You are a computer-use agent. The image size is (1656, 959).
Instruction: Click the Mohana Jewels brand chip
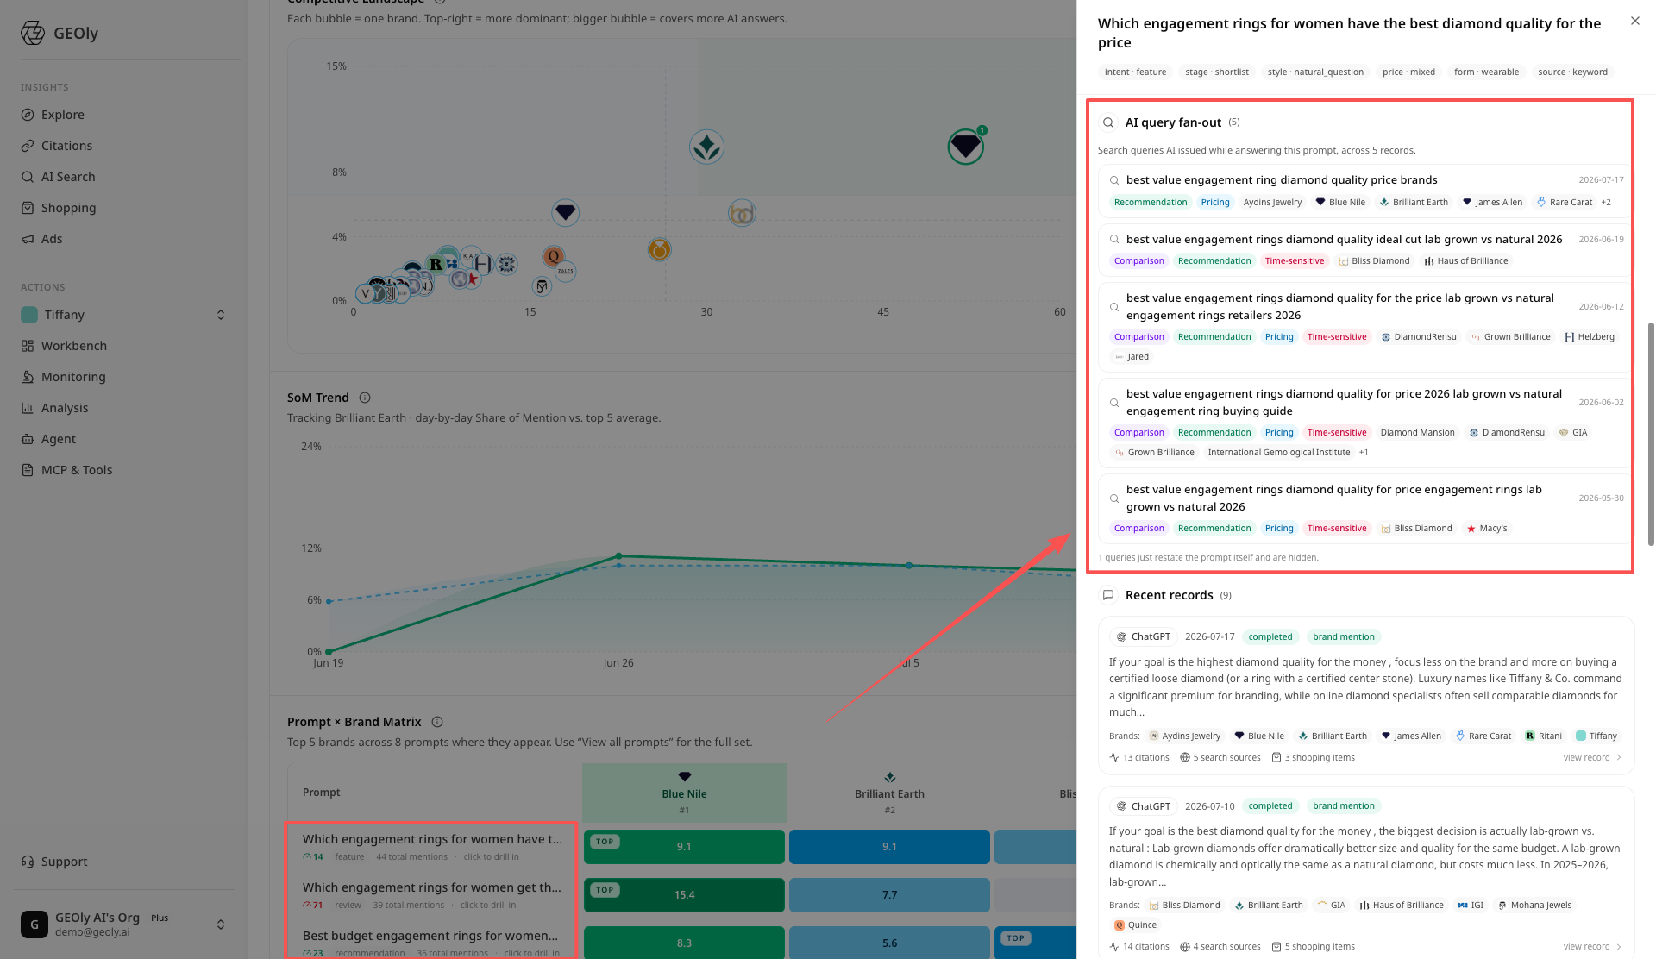pos(1535,906)
